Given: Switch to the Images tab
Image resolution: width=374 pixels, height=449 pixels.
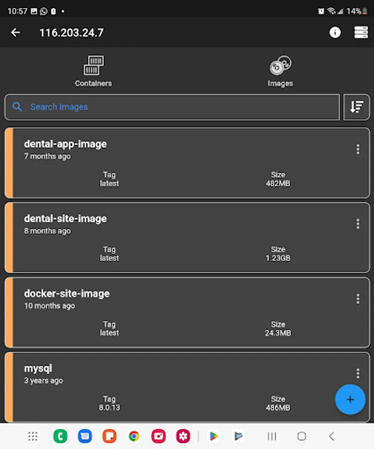Looking at the screenshot, I should click(280, 71).
